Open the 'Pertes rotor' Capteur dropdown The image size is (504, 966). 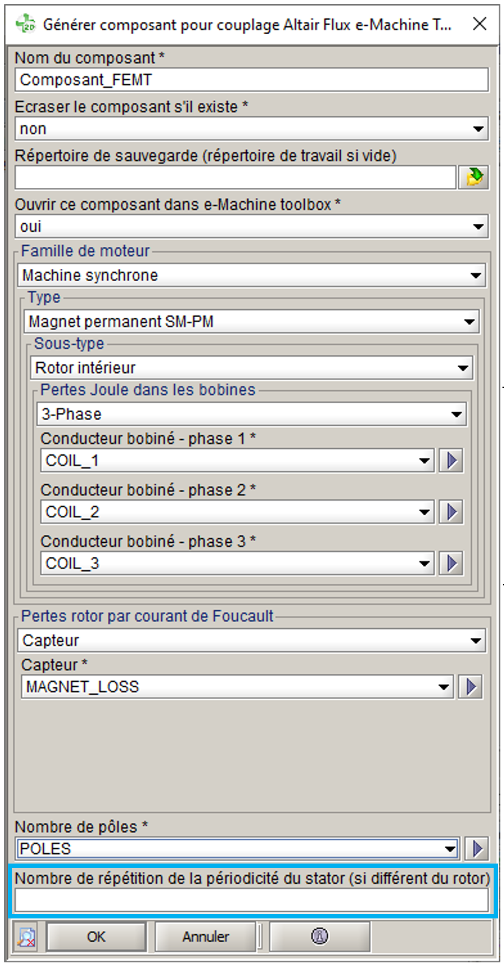(476, 641)
